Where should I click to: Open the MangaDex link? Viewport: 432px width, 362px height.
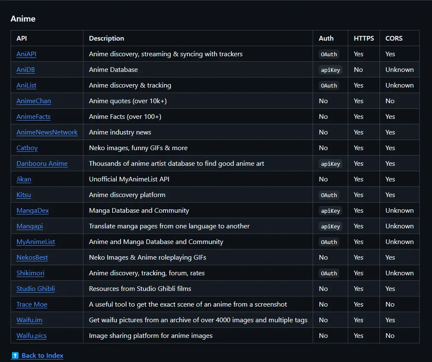[x=33, y=211]
